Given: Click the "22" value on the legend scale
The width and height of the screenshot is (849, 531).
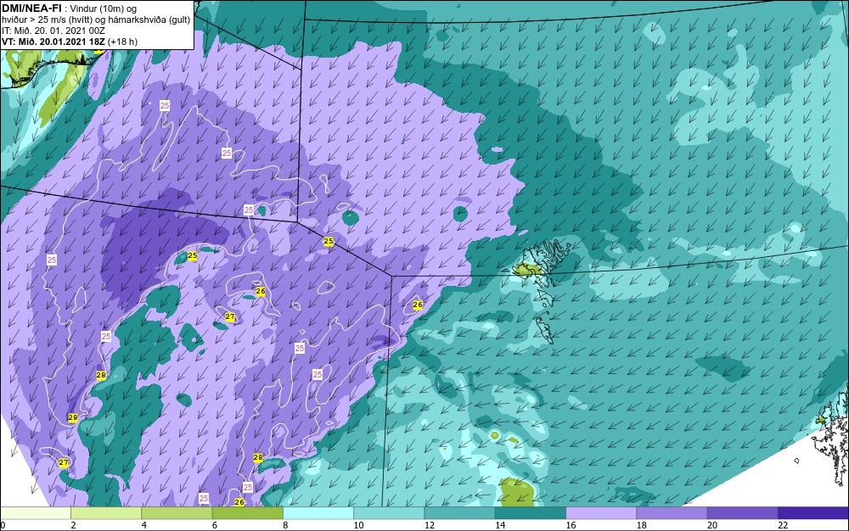Looking at the screenshot, I should tap(783, 525).
